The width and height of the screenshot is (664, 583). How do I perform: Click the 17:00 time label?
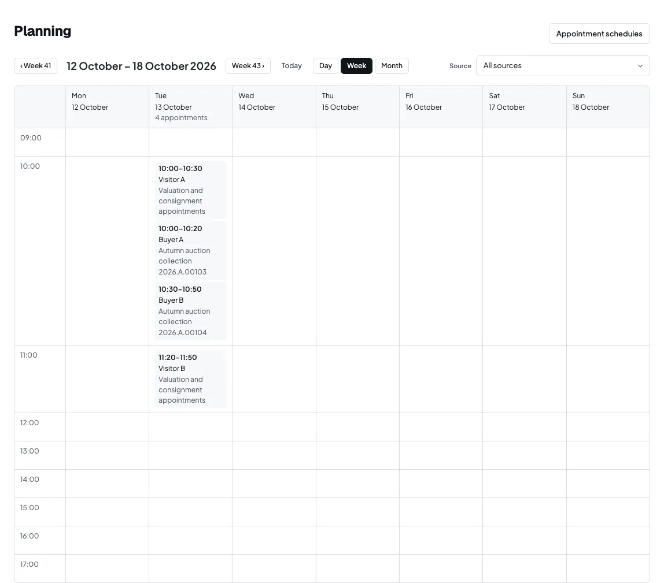tap(29, 565)
